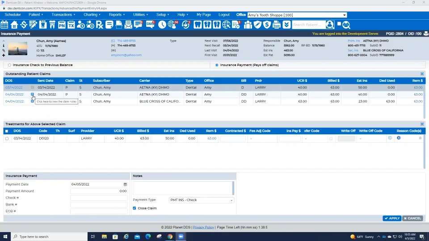Image resolution: width=429 pixels, height=241 pixels.
Task: Open the Reports menu
Action: (117, 14)
